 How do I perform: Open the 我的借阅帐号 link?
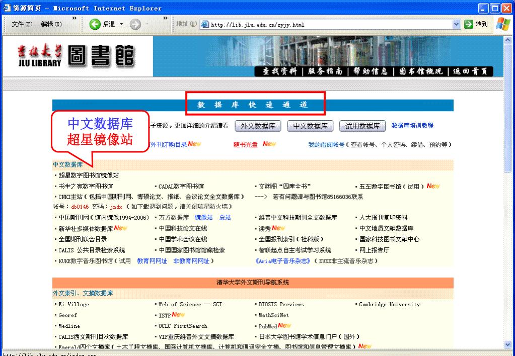pos(326,145)
